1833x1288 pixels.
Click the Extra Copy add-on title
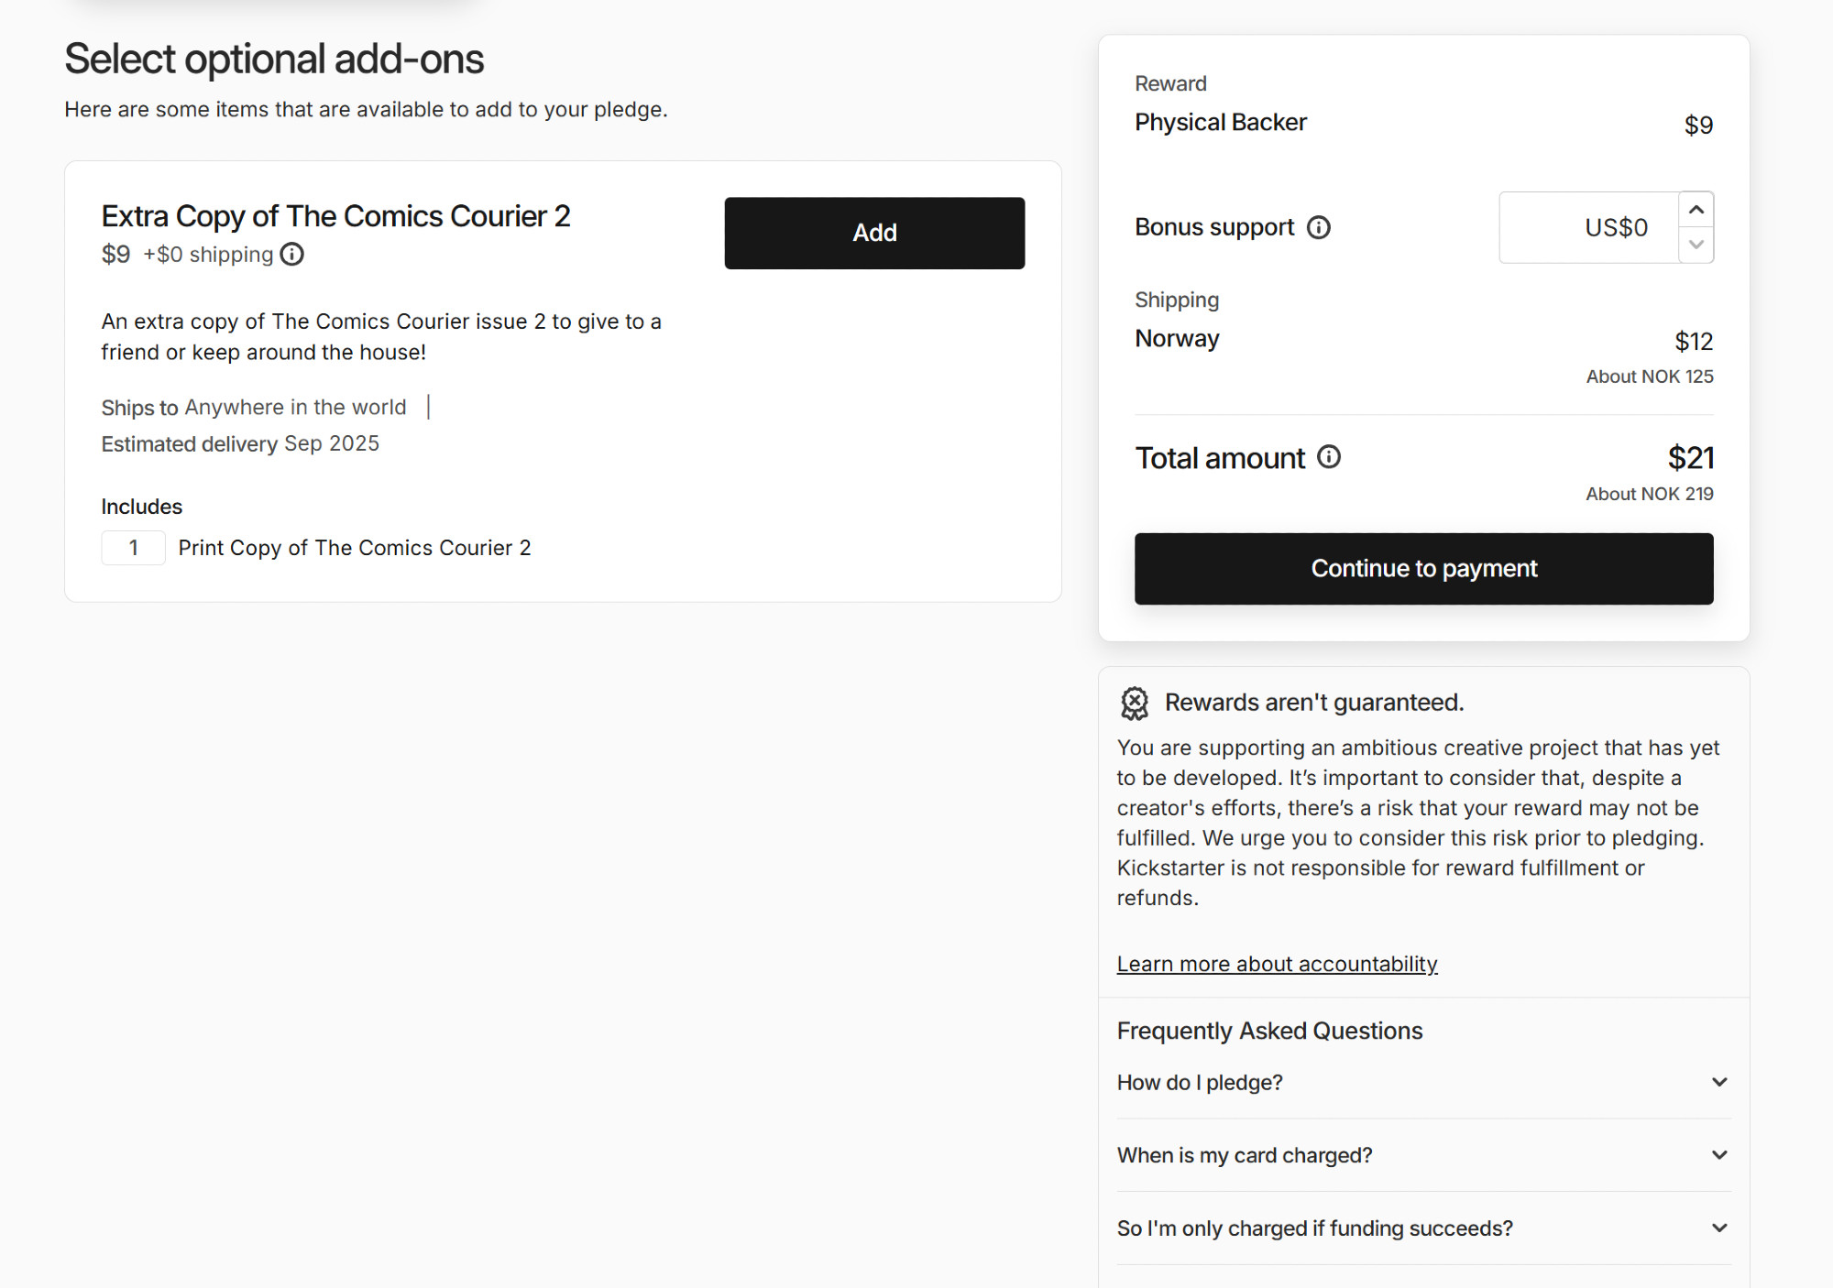[x=335, y=216]
